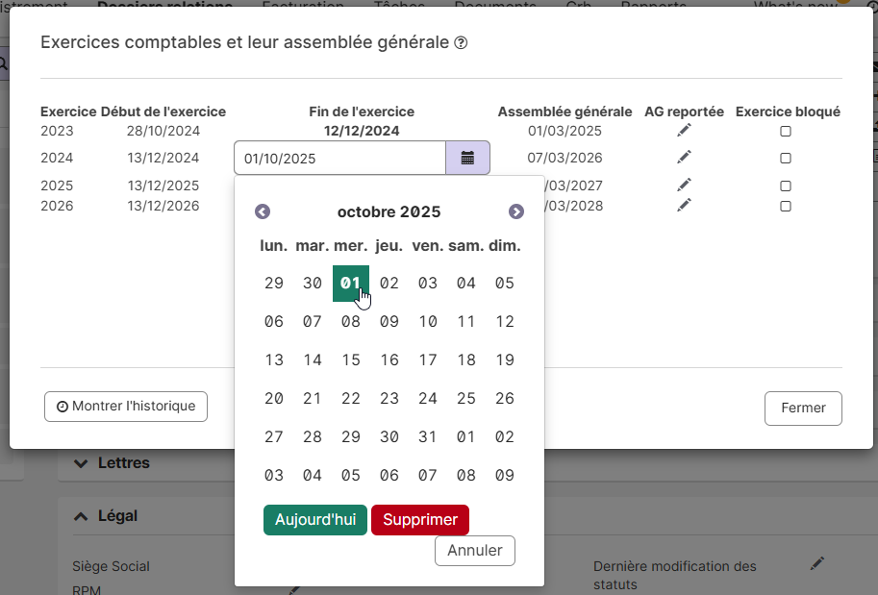Click the Fin de l'exercice date input
This screenshot has width=878, height=595.
click(x=339, y=159)
